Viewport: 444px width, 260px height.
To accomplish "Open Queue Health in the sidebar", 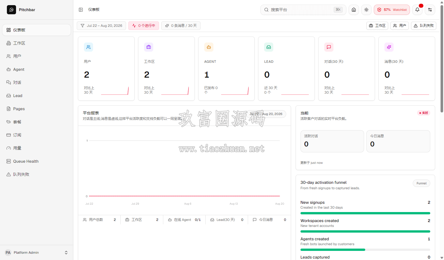I will tap(36, 161).
